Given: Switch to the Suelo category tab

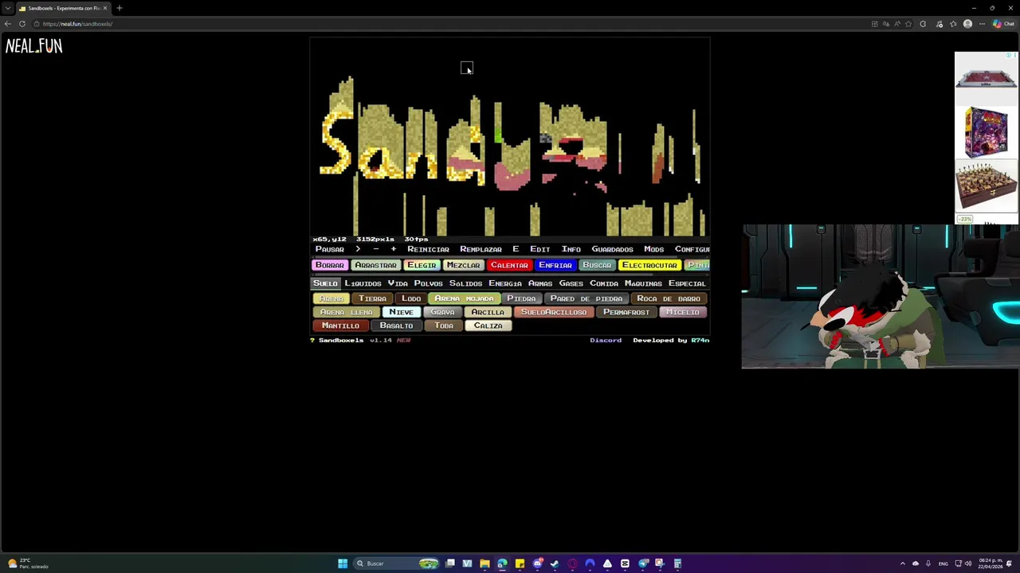Looking at the screenshot, I should click(325, 283).
